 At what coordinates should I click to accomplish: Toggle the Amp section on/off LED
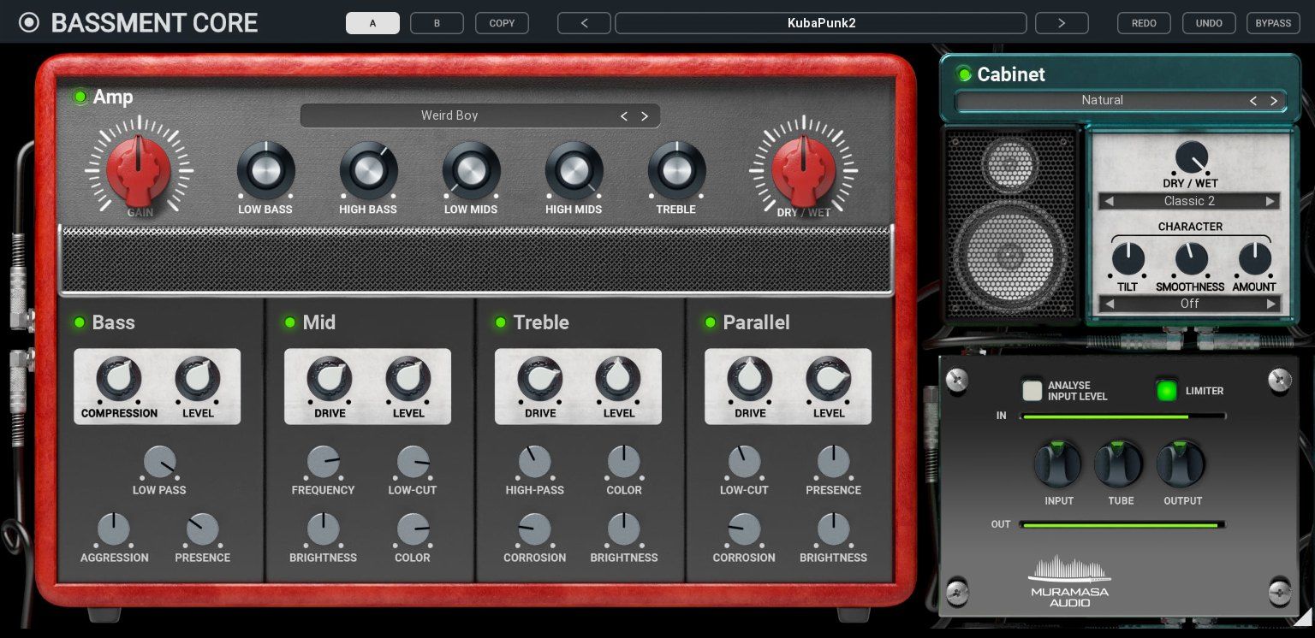click(x=80, y=97)
